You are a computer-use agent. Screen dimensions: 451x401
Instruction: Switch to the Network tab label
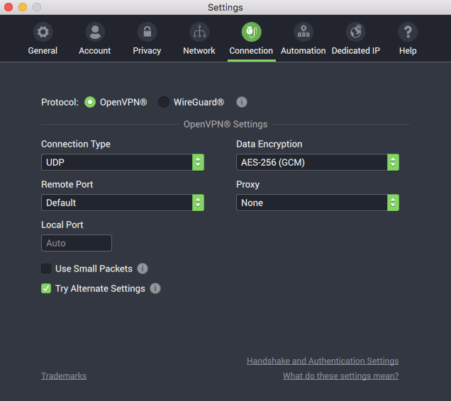click(x=199, y=51)
